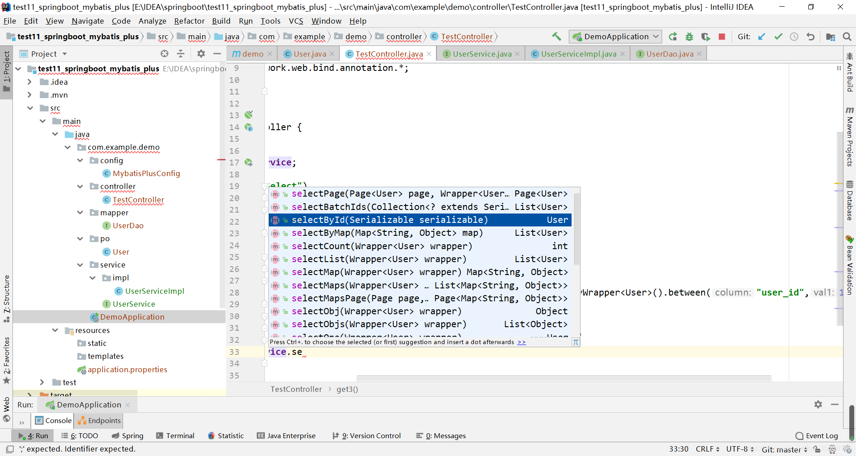Viewport: 856px width, 456px height.
Task: Collapse the resources folder
Action: 55,330
